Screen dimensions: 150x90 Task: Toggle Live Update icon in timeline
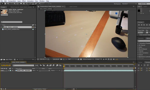[41, 65]
